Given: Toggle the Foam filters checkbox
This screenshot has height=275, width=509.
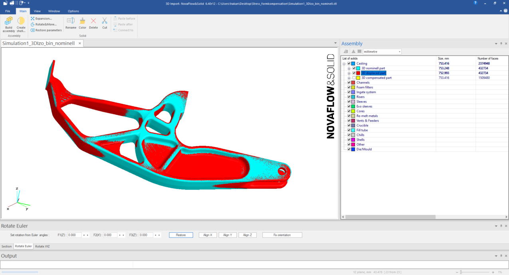Looking at the screenshot, I should (349, 87).
